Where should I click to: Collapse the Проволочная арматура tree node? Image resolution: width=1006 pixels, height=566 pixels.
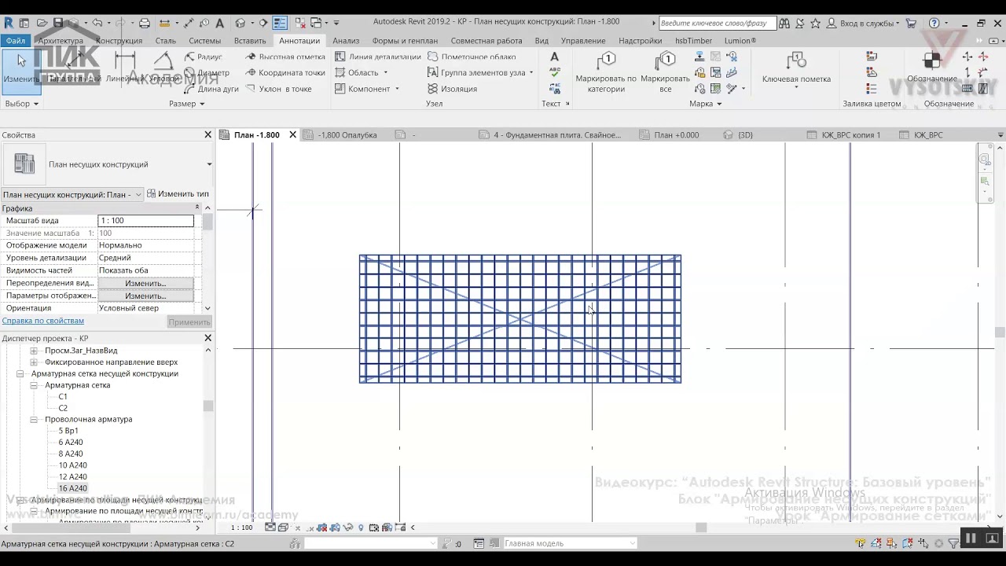(34, 420)
